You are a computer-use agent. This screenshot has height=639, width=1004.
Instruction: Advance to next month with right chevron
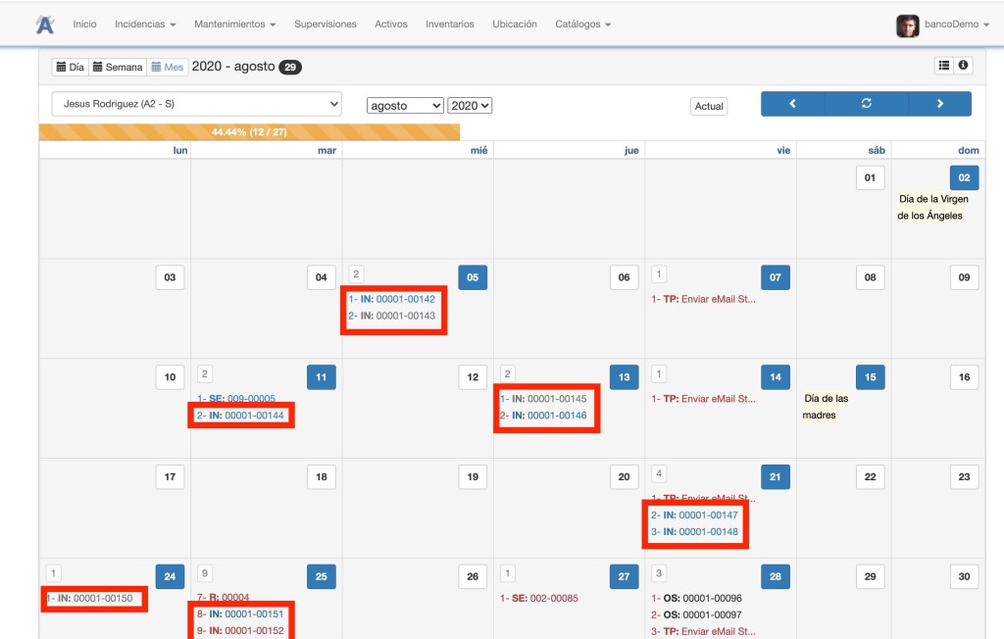click(x=939, y=104)
